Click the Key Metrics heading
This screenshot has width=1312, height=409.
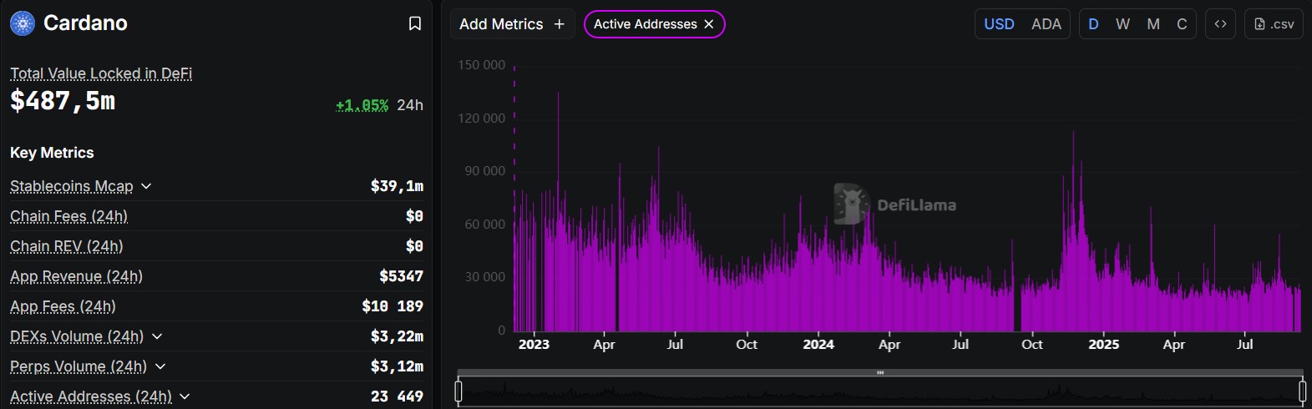coord(52,153)
